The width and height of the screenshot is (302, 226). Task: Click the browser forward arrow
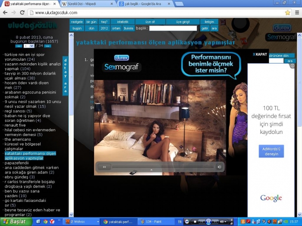pyautogui.click(x=14, y=12)
